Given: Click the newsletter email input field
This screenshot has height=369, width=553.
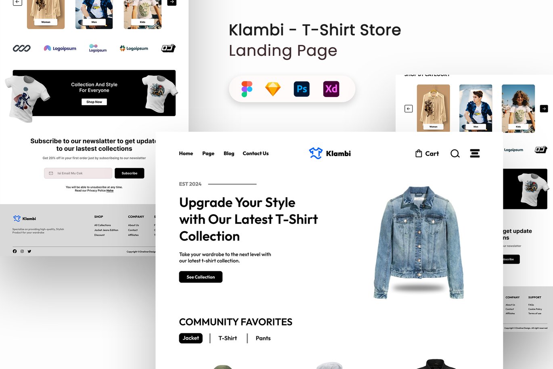Looking at the screenshot, I should point(78,173).
